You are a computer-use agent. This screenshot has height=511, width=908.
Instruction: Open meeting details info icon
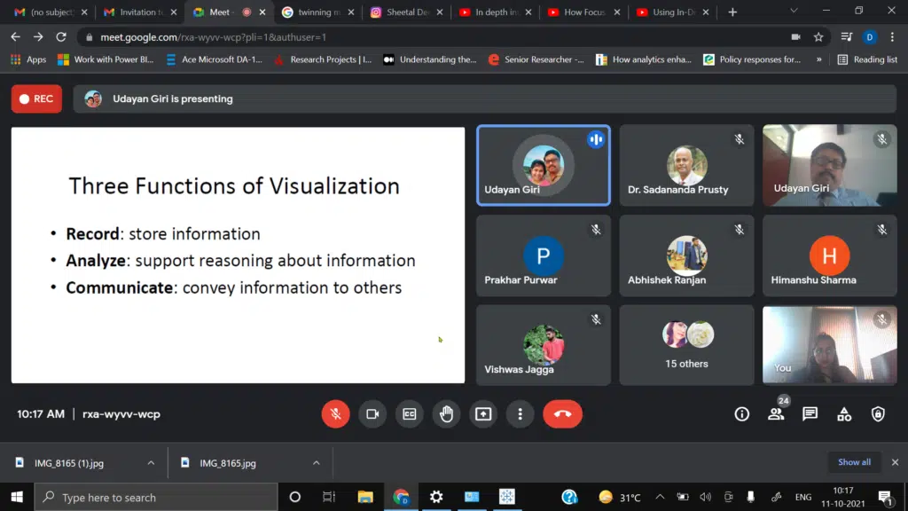click(x=742, y=414)
